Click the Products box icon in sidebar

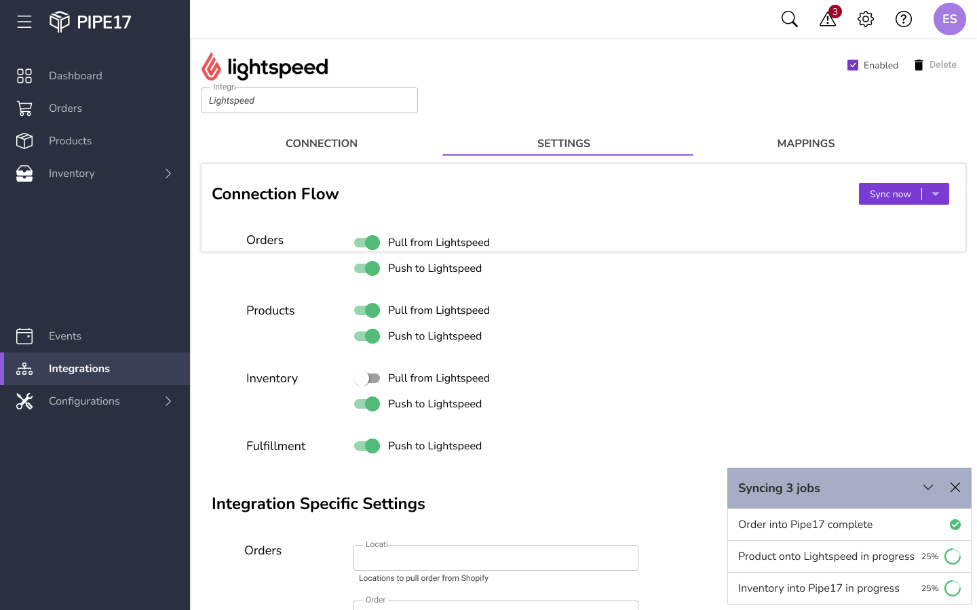coord(24,141)
